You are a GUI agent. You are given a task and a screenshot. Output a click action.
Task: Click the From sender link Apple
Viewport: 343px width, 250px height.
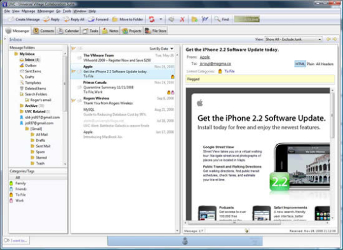point(205,57)
